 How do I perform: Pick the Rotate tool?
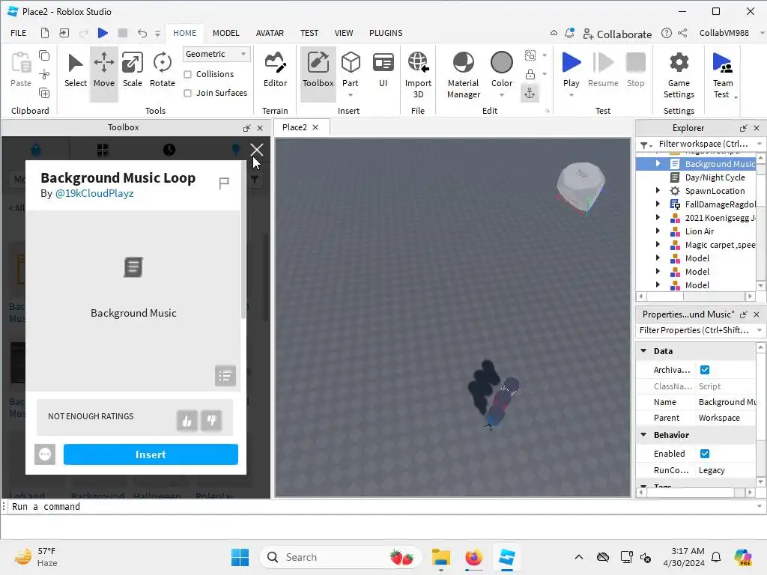pyautogui.click(x=162, y=73)
